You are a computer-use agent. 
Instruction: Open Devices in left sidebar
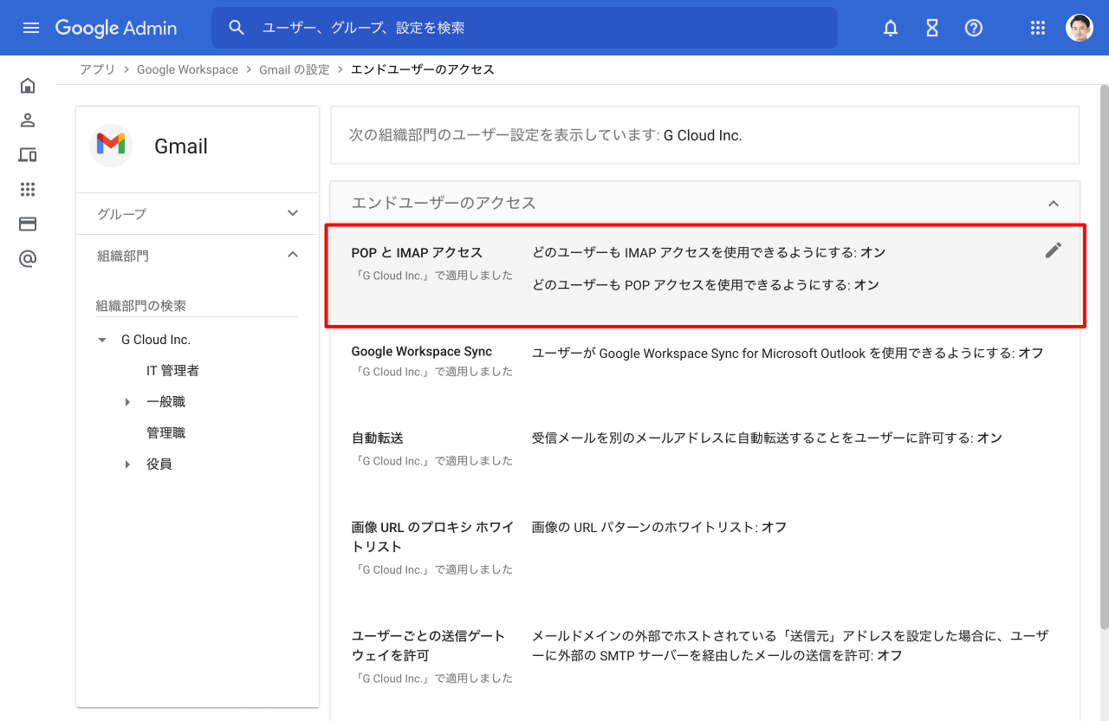(x=28, y=154)
